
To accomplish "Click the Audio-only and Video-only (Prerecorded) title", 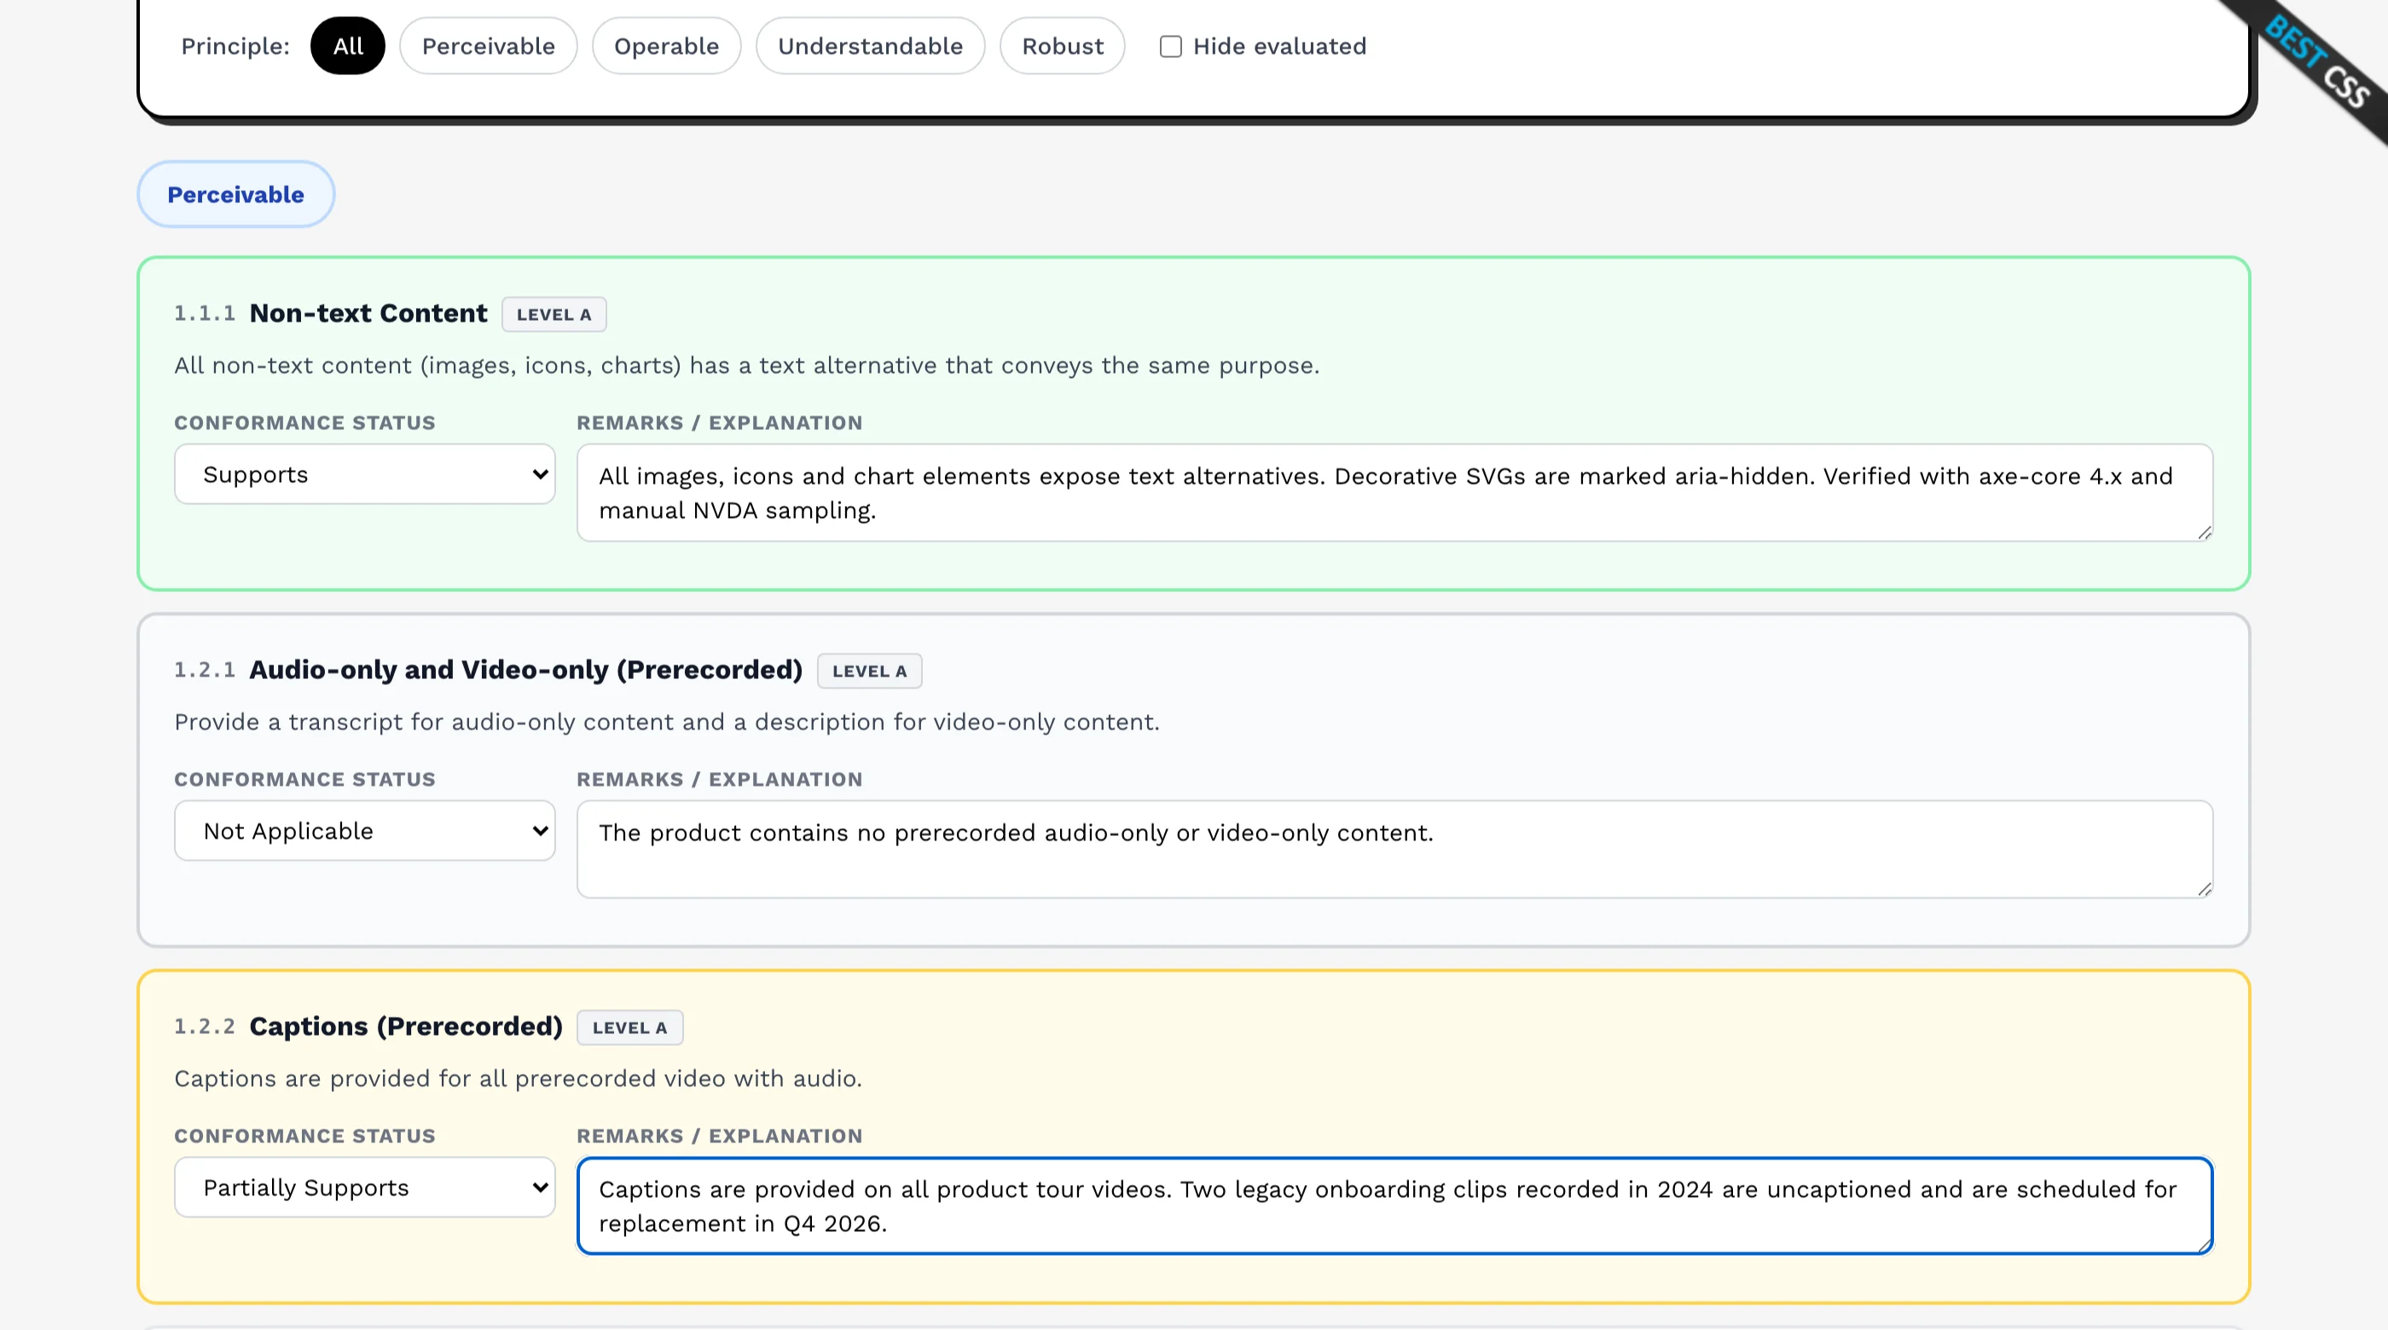I will tap(525, 671).
